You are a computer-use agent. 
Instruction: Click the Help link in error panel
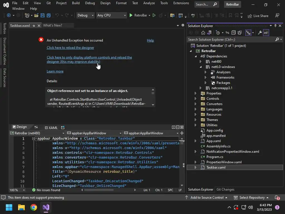click(x=150, y=40)
